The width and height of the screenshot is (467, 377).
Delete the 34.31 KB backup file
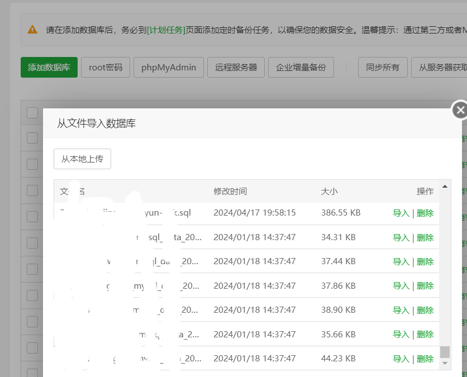pos(425,237)
